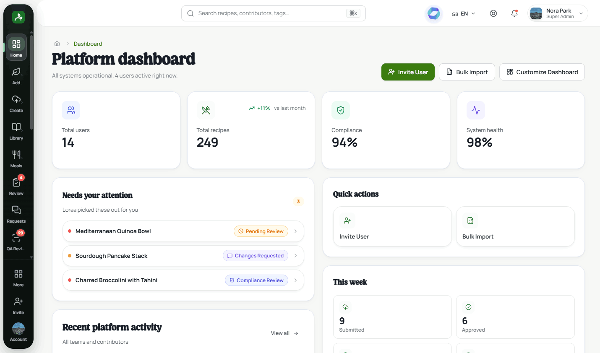
Task: Focus the Search recipes input field
Action: pos(274,13)
